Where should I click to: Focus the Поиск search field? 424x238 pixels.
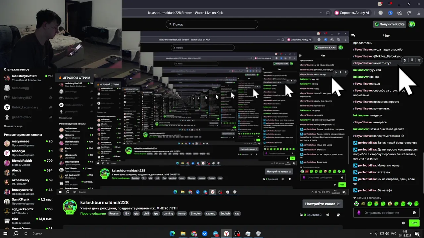click(x=212, y=24)
